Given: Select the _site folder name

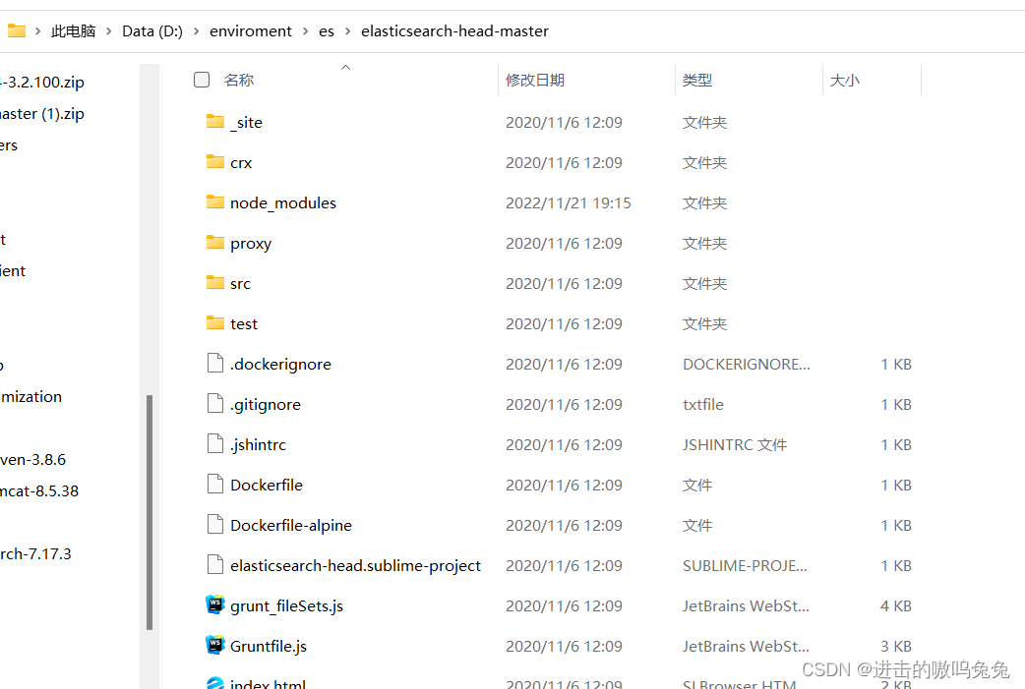Looking at the screenshot, I should coord(247,122).
